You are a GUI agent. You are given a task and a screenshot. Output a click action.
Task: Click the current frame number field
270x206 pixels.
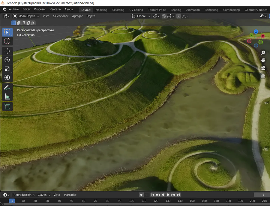pyautogui.click(x=262, y=195)
